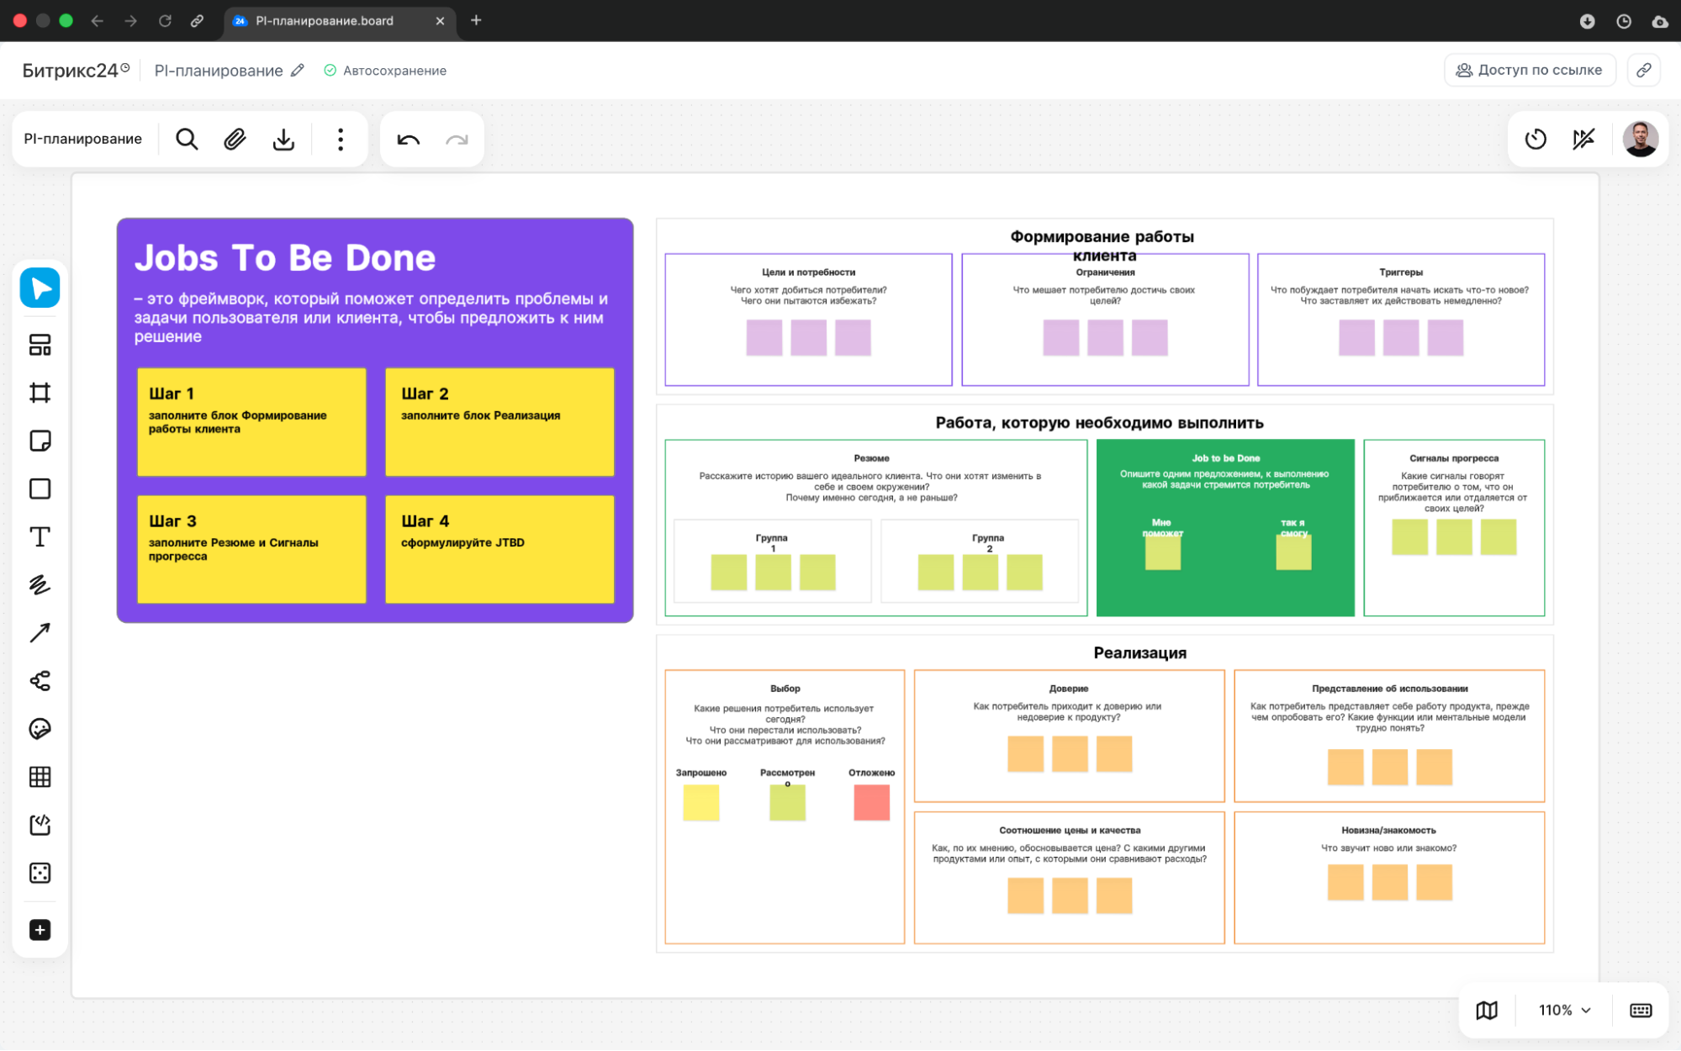The width and height of the screenshot is (1681, 1051).
Task: Expand the 110% zoom dropdown
Action: click(1564, 1010)
